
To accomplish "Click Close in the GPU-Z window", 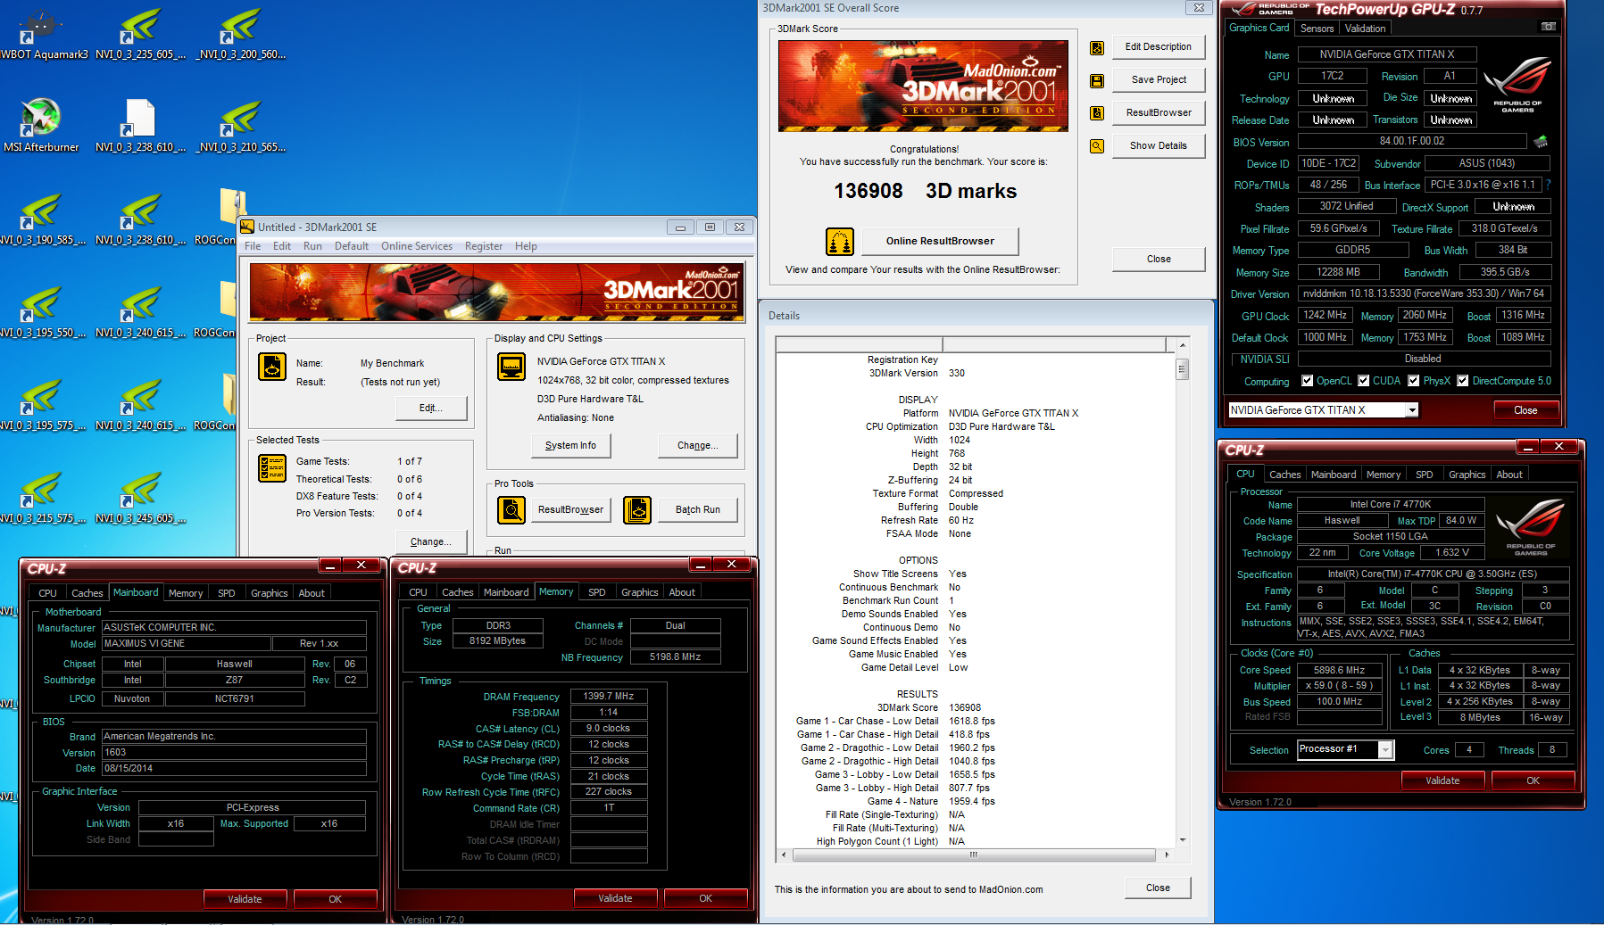I will [1525, 410].
